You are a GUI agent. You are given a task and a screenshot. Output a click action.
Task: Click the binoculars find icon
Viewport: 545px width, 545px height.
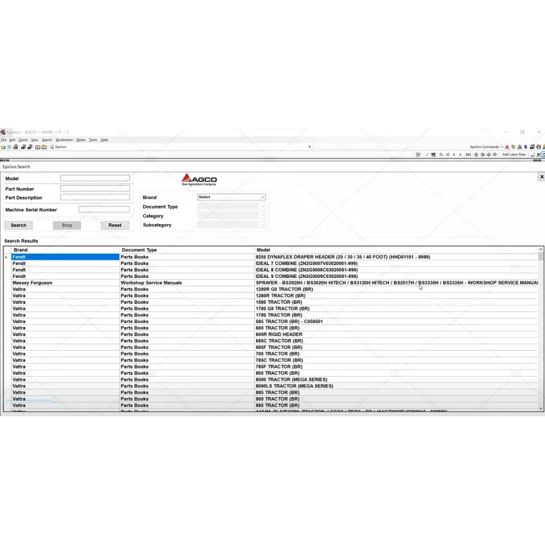[22, 146]
